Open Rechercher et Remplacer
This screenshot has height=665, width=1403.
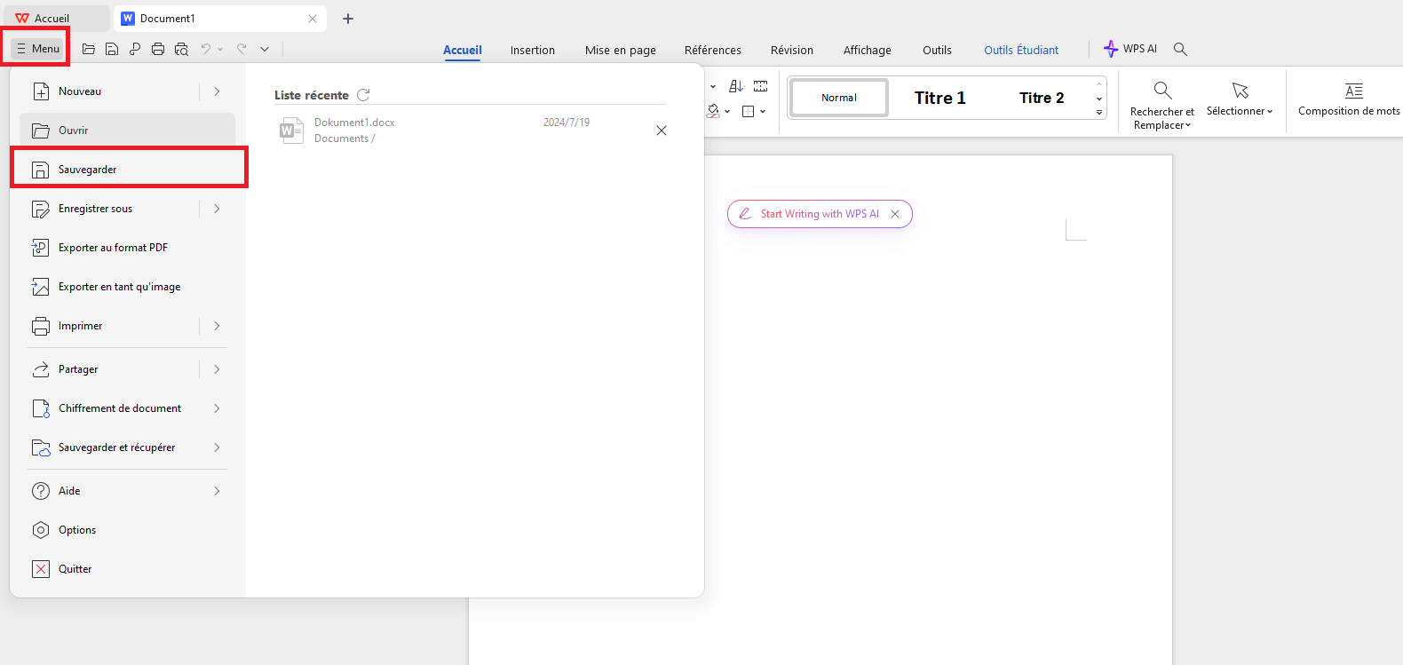point(1162,106)
